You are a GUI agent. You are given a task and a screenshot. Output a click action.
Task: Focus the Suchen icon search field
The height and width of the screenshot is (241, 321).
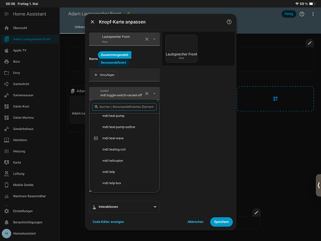[124, 107]
